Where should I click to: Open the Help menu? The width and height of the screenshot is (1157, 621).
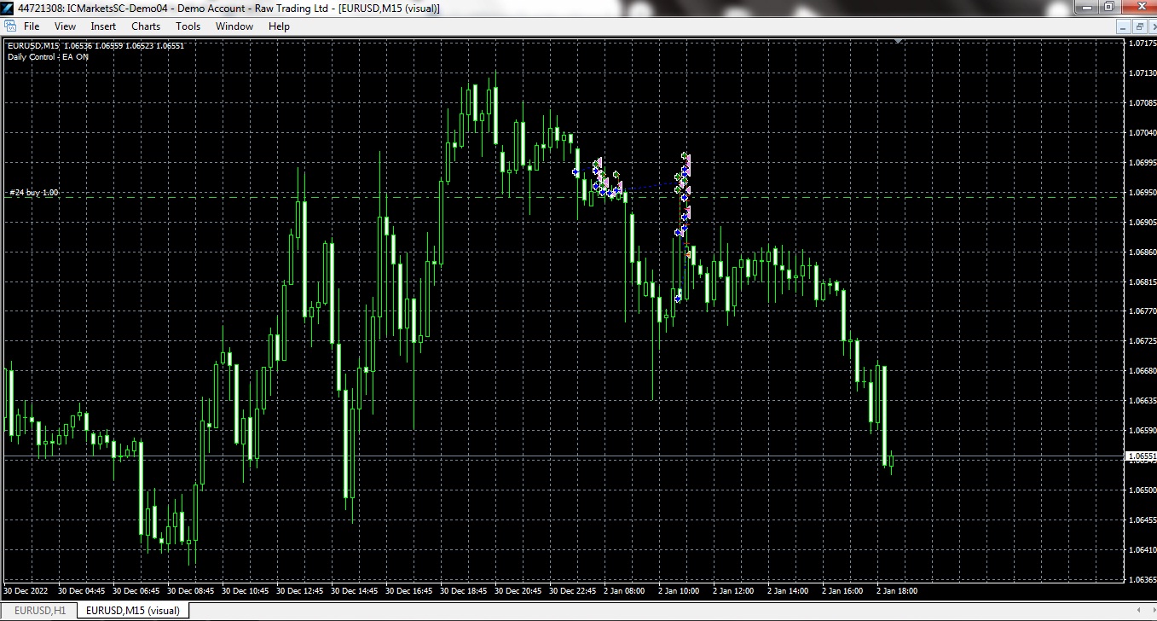[279, 26]
